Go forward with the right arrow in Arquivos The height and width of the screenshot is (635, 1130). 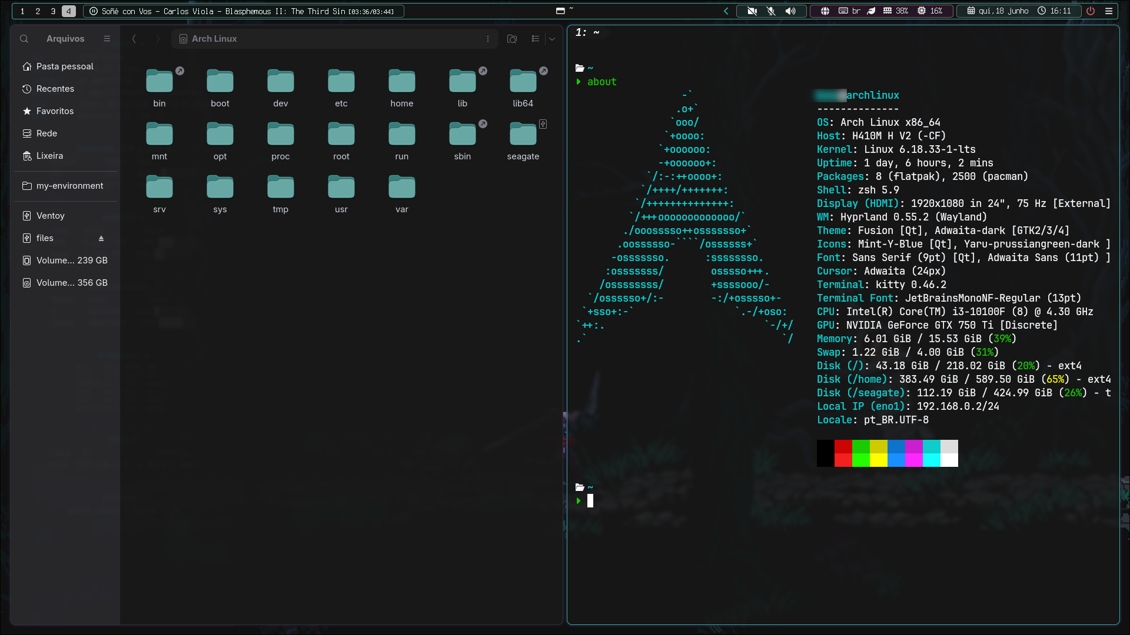[158, 39]
